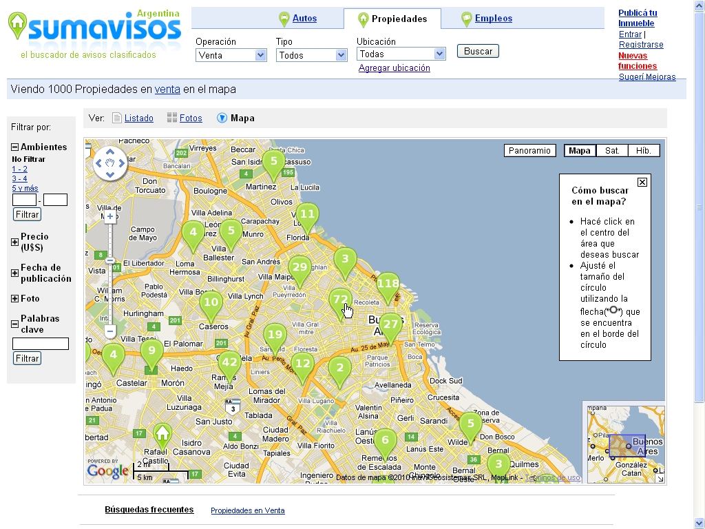Open the Publicá tu Inmueble link
Screen dimensions: 705x529
[x=638, y=18]
